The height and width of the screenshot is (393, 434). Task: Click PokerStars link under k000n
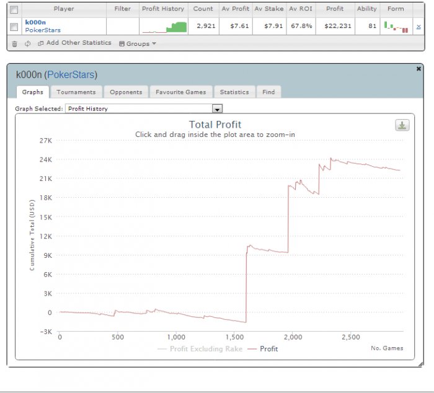(x=43, y=30)
